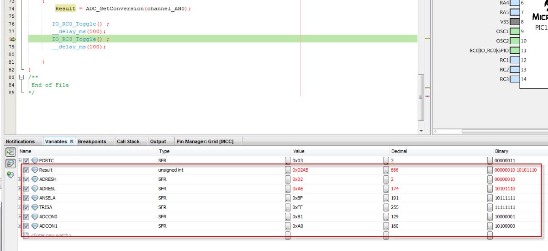
Task: Click the diamond icon beside ANSELA
Action: pyautogui.click(x=35, y=198)
